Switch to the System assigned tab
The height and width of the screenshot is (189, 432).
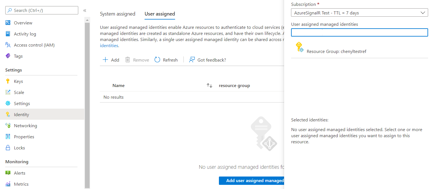118,14
